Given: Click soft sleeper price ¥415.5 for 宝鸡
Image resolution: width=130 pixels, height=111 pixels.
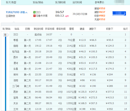Looking at the screenshot, I should click(x=110, y=97).
